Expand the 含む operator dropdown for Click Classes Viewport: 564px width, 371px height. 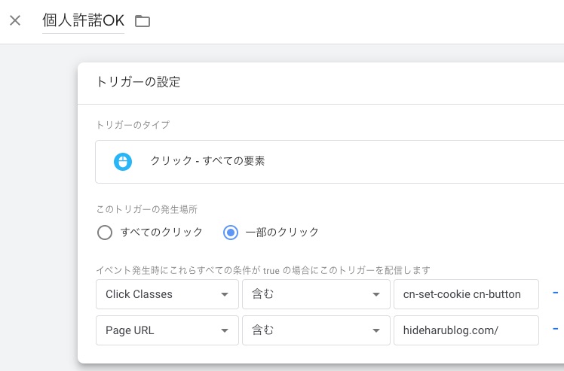[x=313, y=294]
